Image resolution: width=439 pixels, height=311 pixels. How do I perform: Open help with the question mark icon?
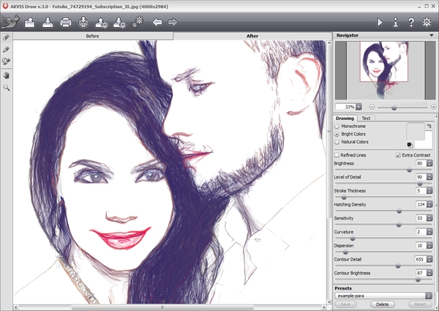pos(412,22)
